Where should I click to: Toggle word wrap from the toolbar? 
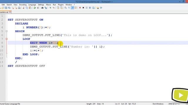click(x=66, y=8)
